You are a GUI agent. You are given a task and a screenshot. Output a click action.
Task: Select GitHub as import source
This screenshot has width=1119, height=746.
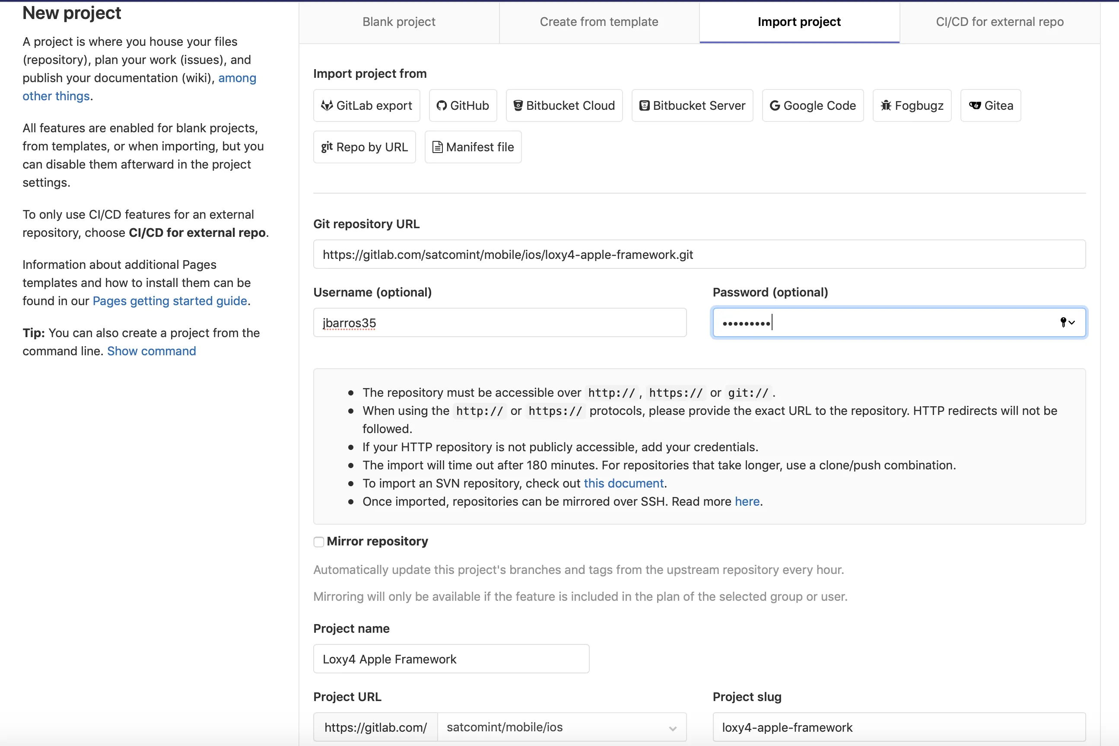coord(463,105)
